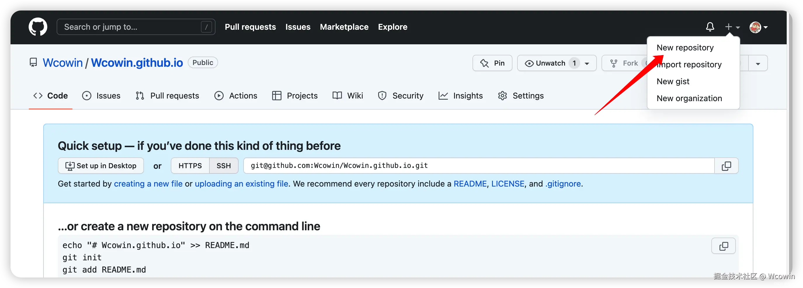Follow the creating a new file link
This screenshot has width=803, height=288.
tap(148, 184)
